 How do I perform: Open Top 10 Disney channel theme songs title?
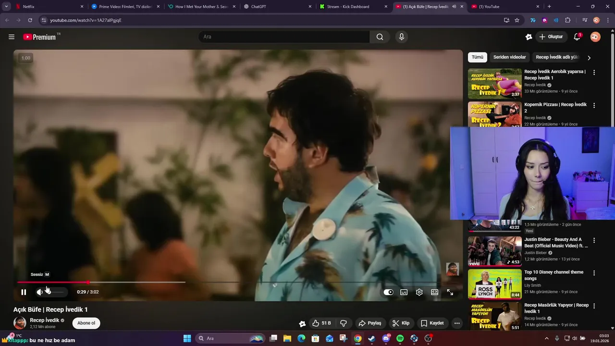click(x=553, y=275)
